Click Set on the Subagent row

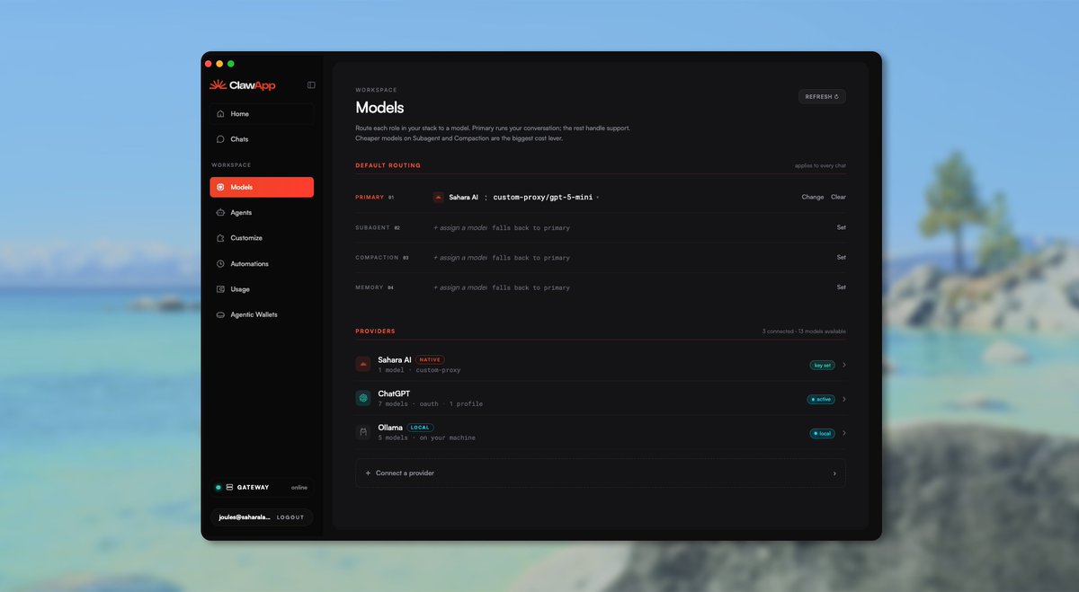click(x=842, y=227)
